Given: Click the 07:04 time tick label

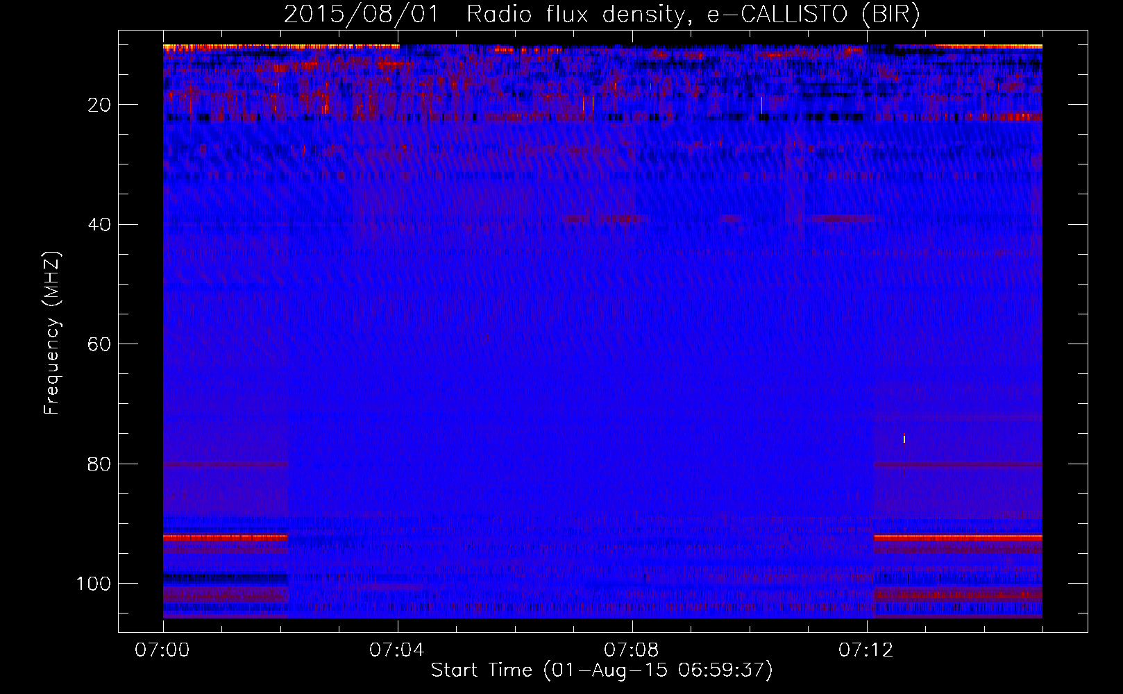Looking at the screenshot, I should [x=397, y=650].
